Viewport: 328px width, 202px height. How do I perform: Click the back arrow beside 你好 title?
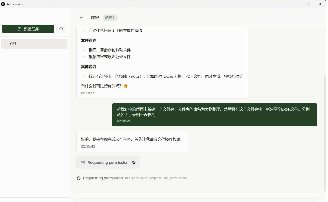coord(81,18)
